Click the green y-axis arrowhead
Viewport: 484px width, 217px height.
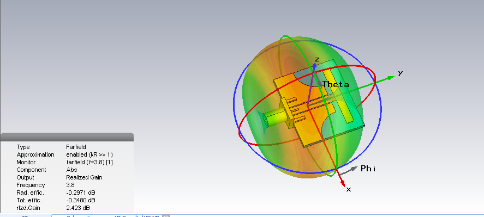pos(391,77)
